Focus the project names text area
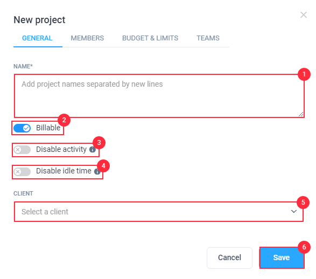This screenshot has width=316, height=279. pos(159,96)
